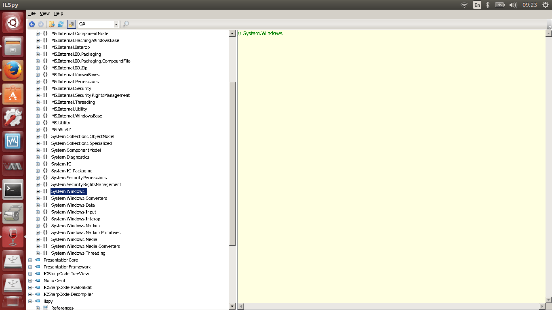Open the search magnifier in the toolbar
This screenshot has height=310, width=552.
point(126,24)
